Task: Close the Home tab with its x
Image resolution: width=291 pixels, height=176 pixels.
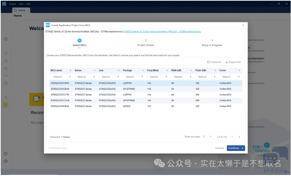Action: coord(28,10)
